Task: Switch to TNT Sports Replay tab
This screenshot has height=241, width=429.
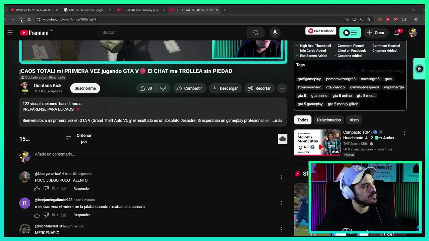Action: pos(141,10)
